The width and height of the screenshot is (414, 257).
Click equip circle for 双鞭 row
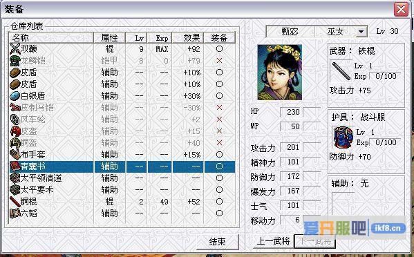pos(219,49)
